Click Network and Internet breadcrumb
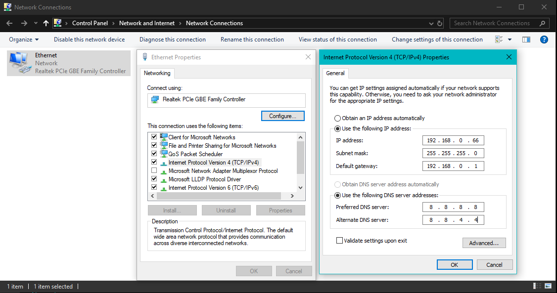Screen dimensions: 557x293 [x=147, y=23]
